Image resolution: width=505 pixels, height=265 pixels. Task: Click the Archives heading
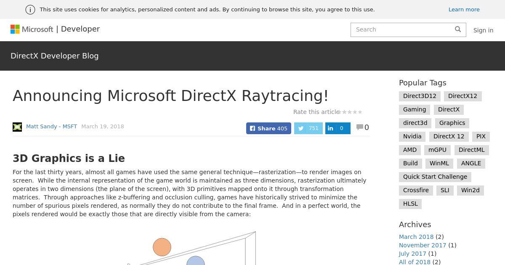coord(415,225)
